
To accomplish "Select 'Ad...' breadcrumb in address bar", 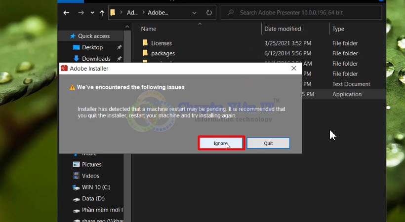I will click(132, 12).
